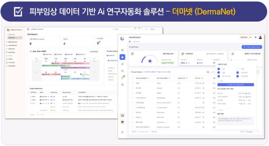Toggle the select-all checkbox in ingredient table header
269x146 pixels.
[132, 78]
